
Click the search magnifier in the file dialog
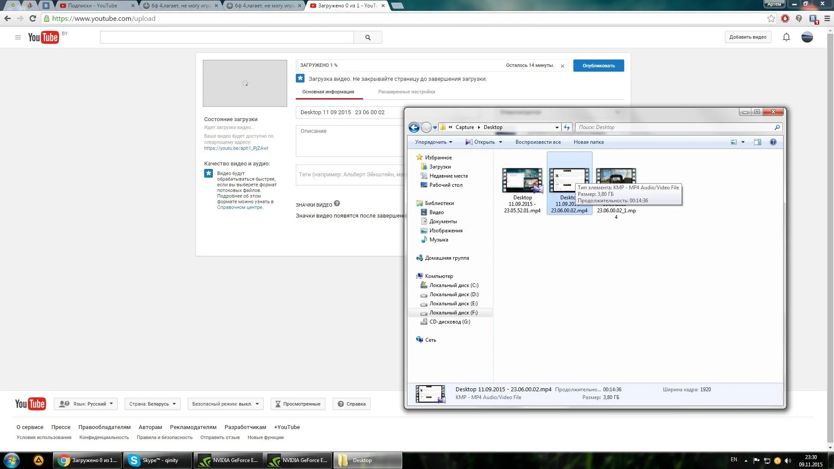(777, 127)
